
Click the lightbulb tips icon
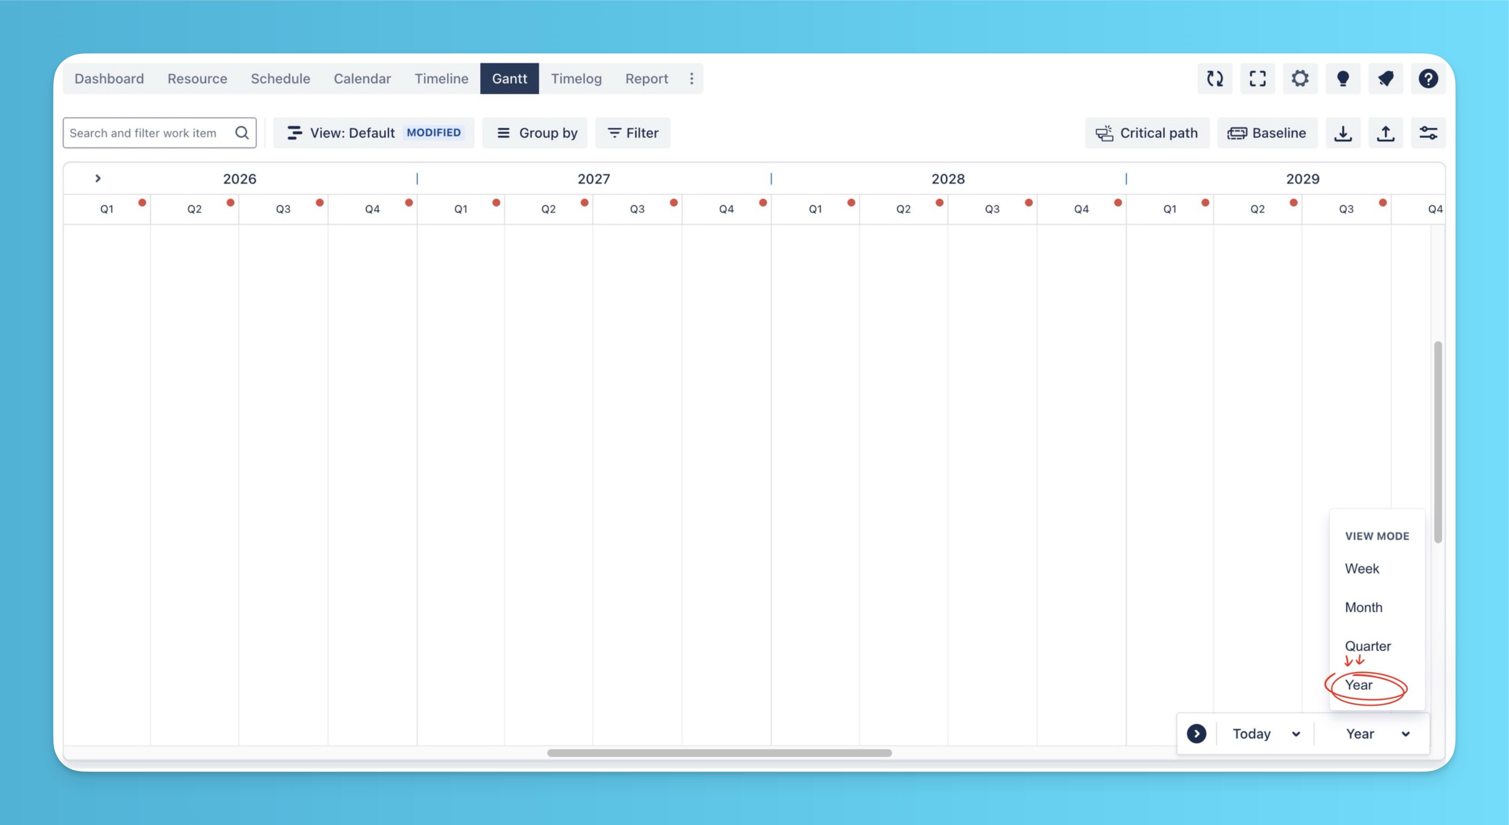[x=1343, y=78]
